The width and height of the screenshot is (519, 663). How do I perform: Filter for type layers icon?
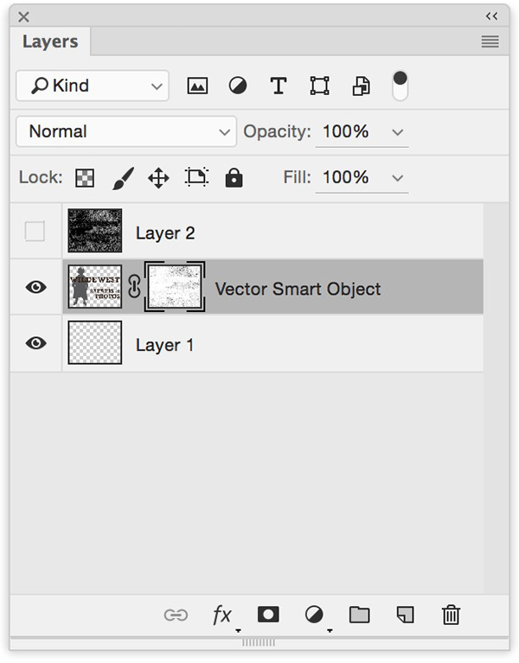click(x=279, y=86)
